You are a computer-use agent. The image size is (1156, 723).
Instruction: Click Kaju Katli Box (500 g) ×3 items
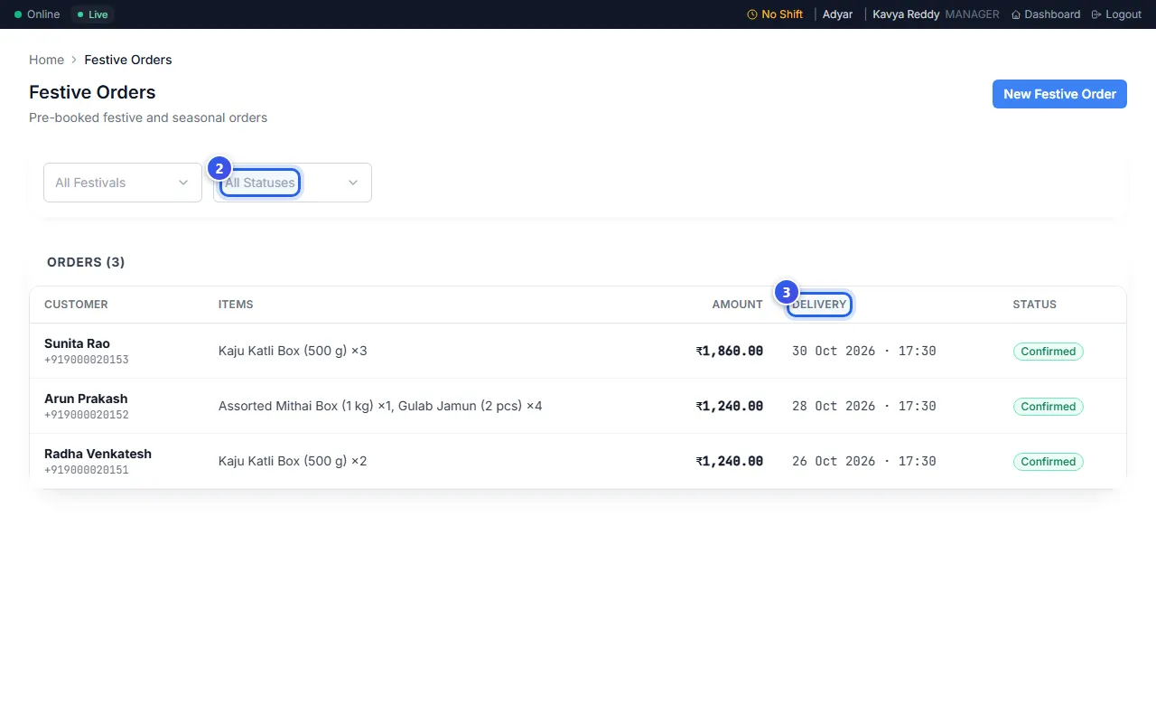(x=293, y=351)
